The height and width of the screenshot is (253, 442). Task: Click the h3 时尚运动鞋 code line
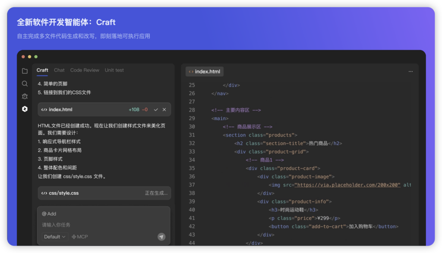pyautogui.click(x=294, y=209)
